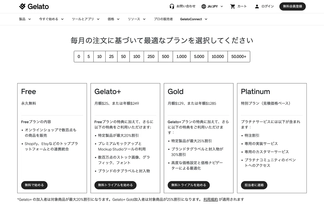Click the 月額$25、または年額$249 price text

click(x=117, y=103)
